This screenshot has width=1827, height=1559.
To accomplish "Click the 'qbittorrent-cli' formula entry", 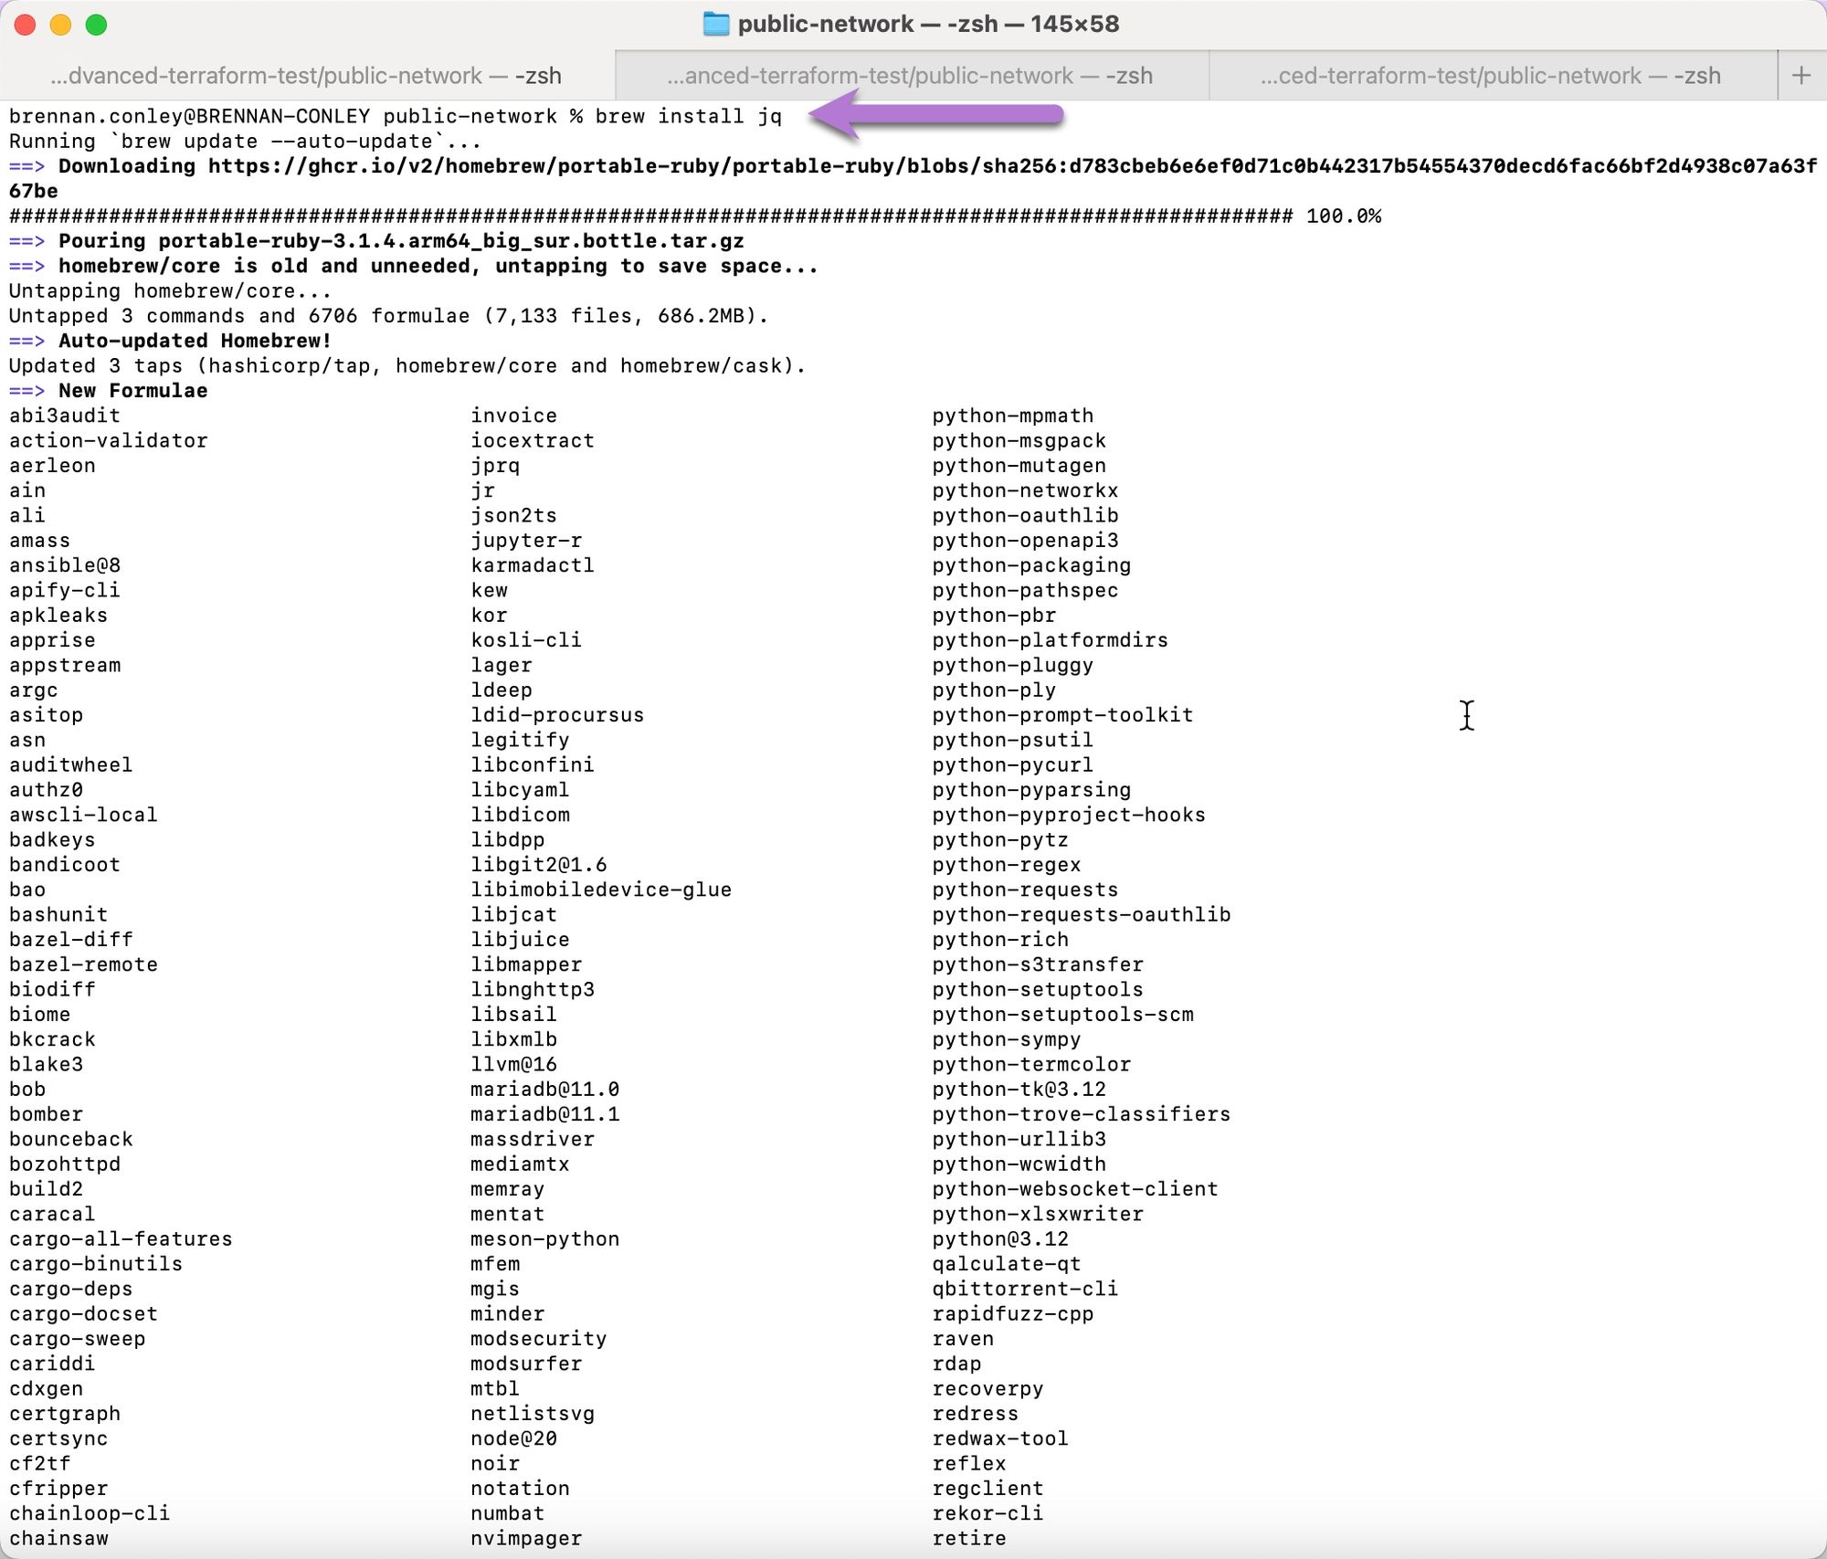I will pos(1025,1289).
